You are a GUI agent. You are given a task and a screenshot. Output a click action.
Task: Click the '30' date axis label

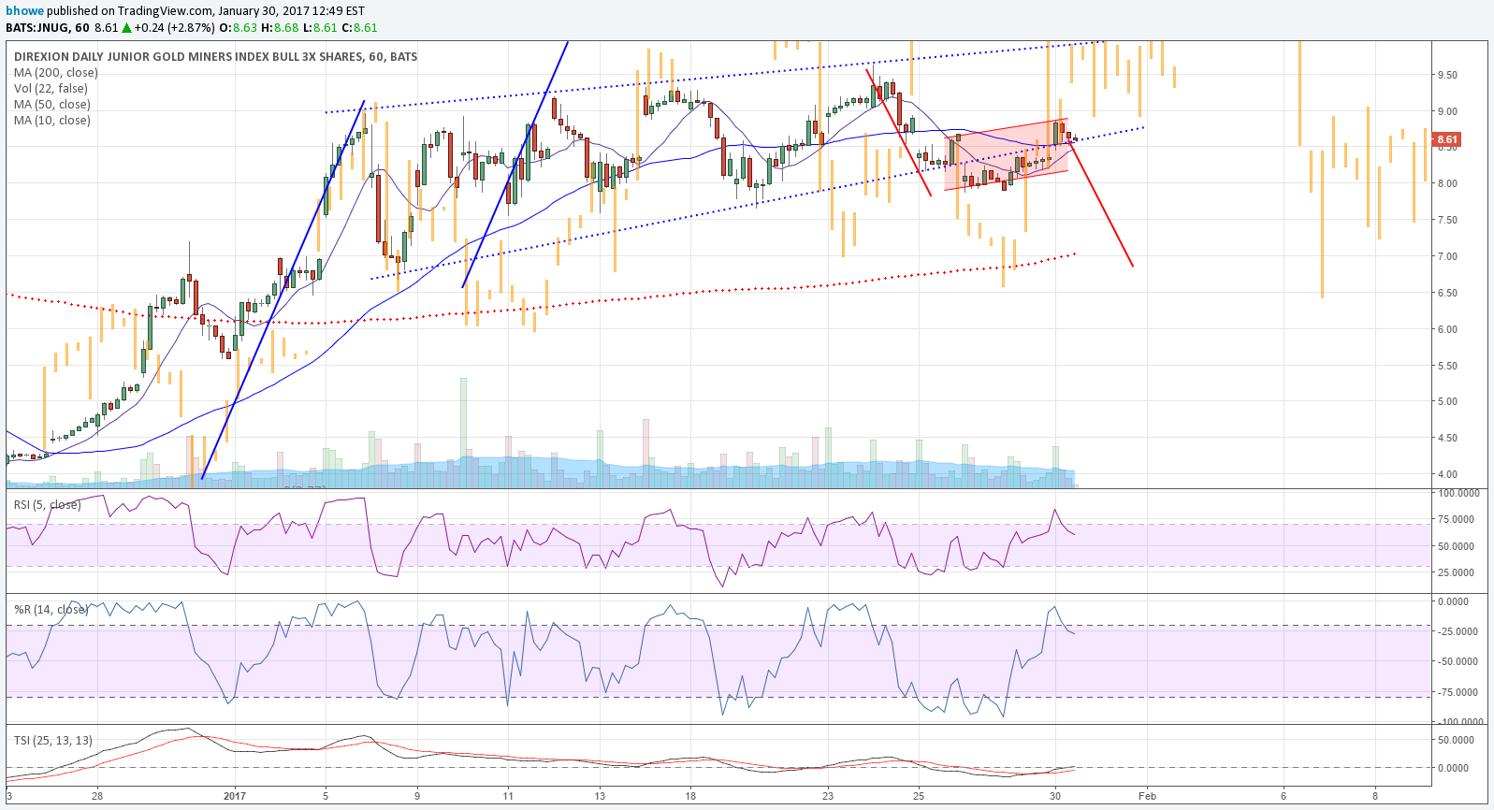click(1055, 796)
